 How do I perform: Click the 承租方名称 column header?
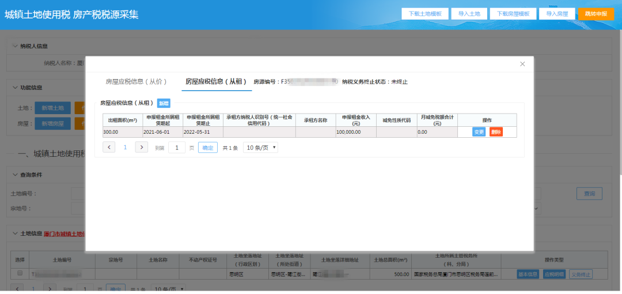316,120
